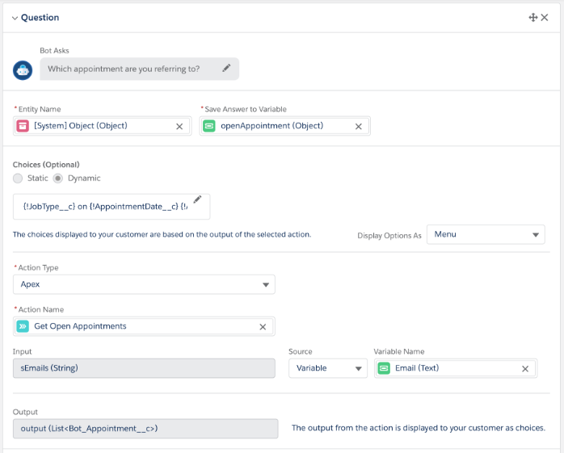This screenshot has height=453, width=564.
Task: Click the bot avatar icon
Action: click(23, 69)
